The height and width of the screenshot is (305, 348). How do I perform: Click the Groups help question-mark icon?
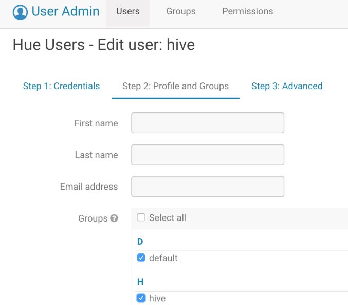114,218
